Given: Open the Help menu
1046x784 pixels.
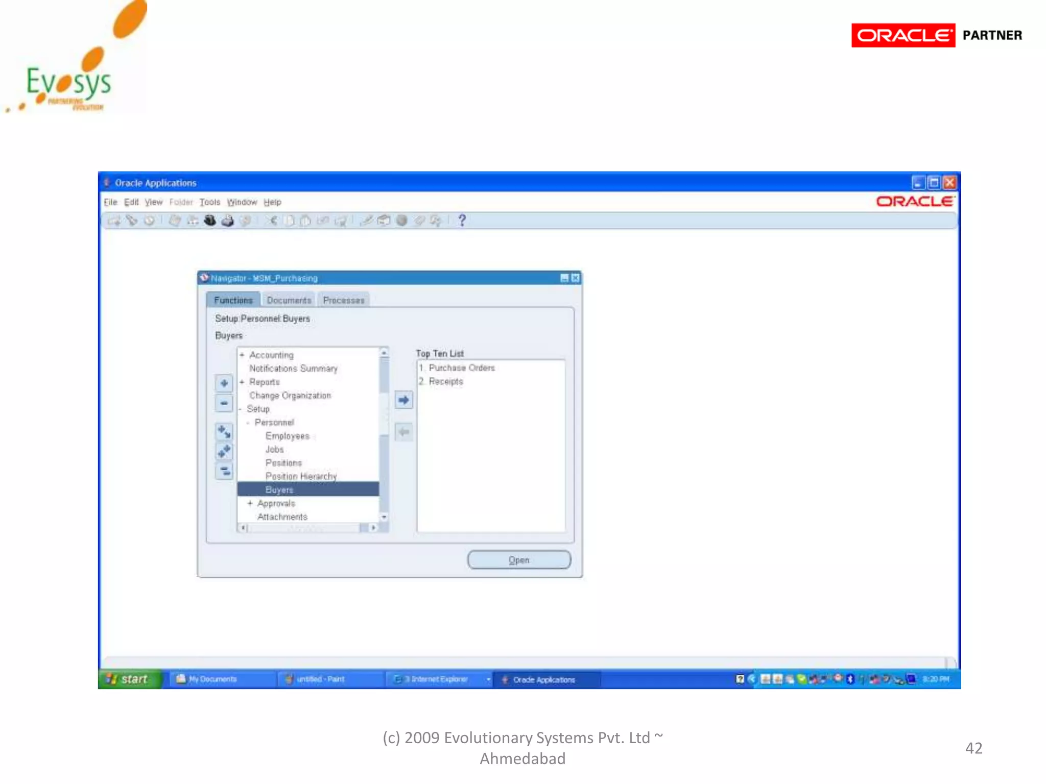Looking at the screenshot, I should pos(272,202).
